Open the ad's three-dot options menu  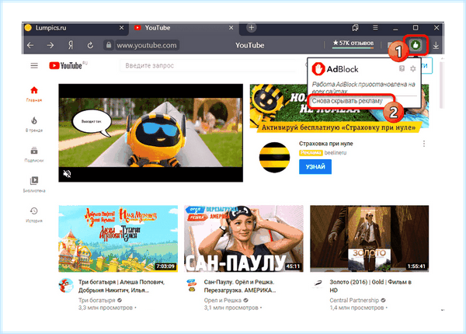(x=424, y=144)
